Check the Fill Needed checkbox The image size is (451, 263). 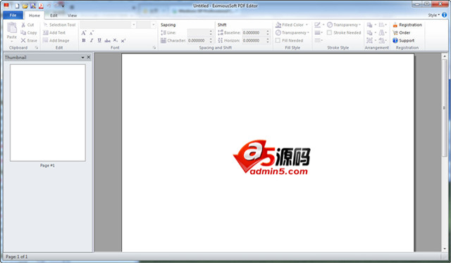(278, 41)
